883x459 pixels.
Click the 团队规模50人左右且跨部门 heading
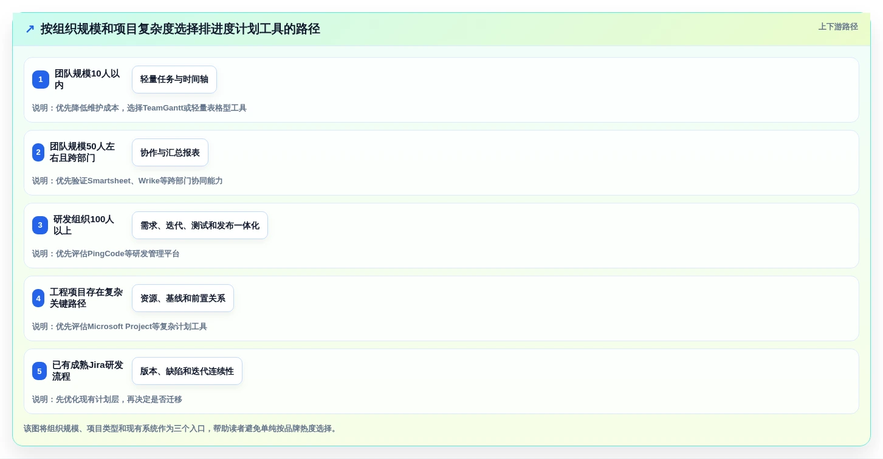click(x=84, y=152)
